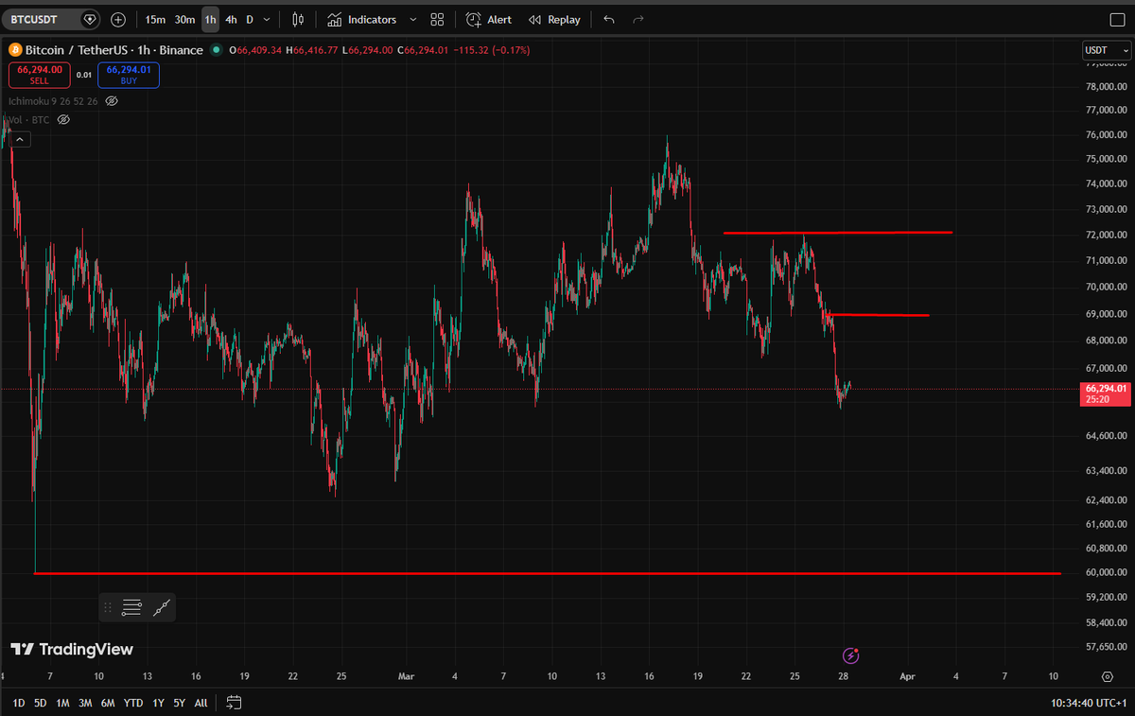Click the Ichimoku 9 26 52 26 label
The height and width of the screenshot is (716, 1135).
point(53,100)
